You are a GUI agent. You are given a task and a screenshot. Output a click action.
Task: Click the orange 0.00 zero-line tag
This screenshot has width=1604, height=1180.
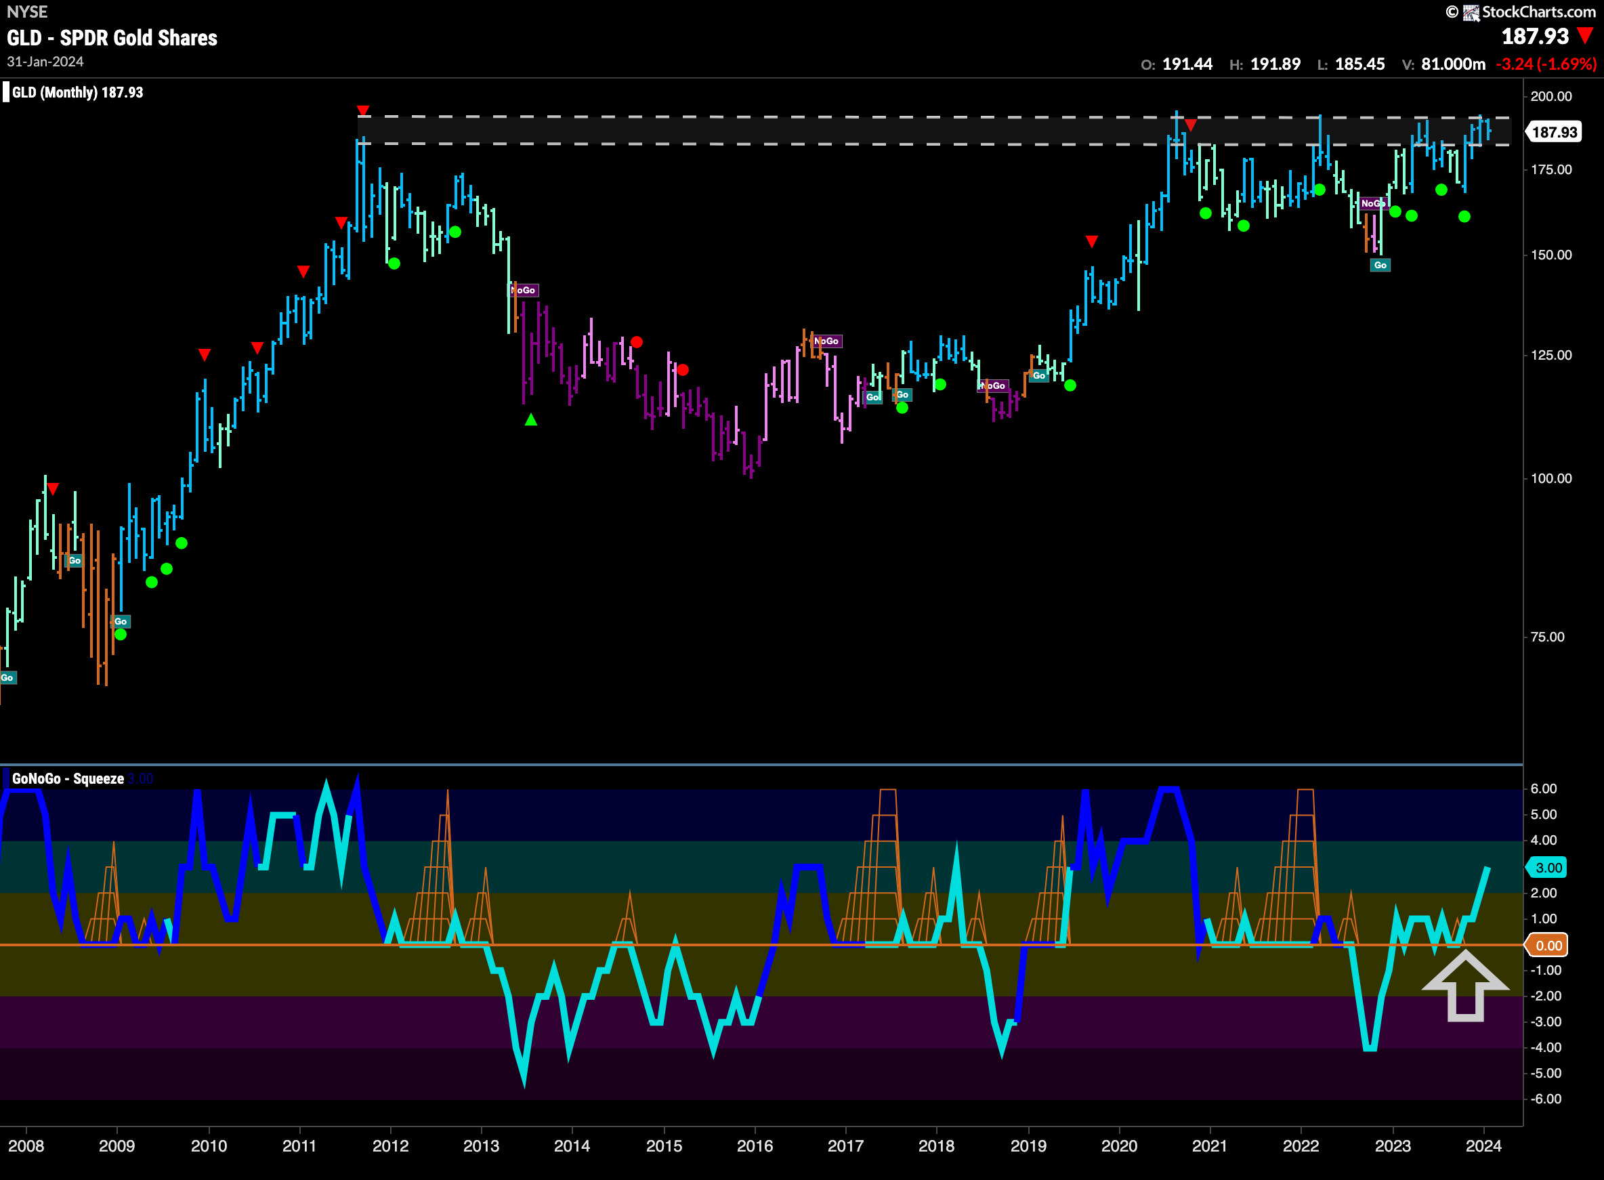(1548, 946)
